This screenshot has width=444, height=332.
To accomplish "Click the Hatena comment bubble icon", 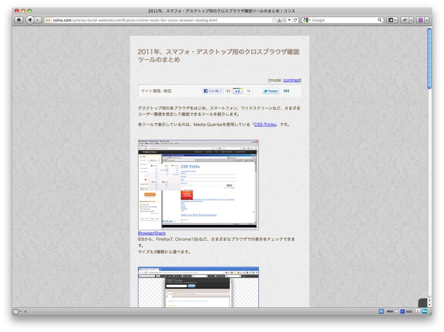I will [x=396, y=311].
